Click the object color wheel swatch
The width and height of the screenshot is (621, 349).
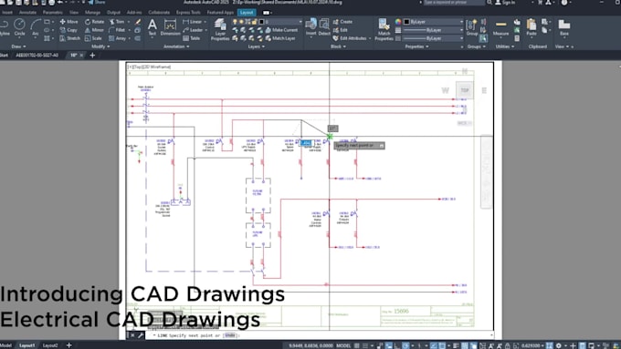[x=398, y=22]
